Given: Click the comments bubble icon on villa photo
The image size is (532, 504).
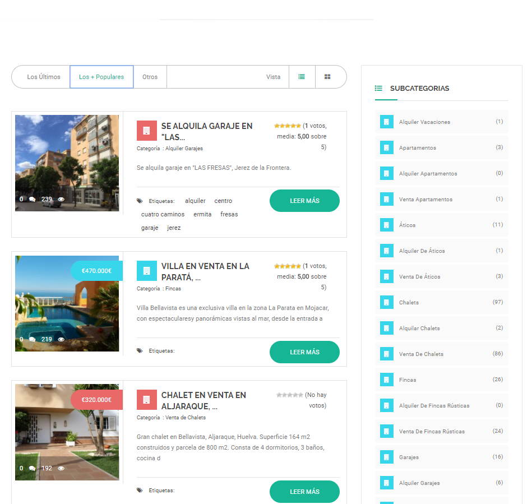Looking at the screenshot, I should click(33, 339).
